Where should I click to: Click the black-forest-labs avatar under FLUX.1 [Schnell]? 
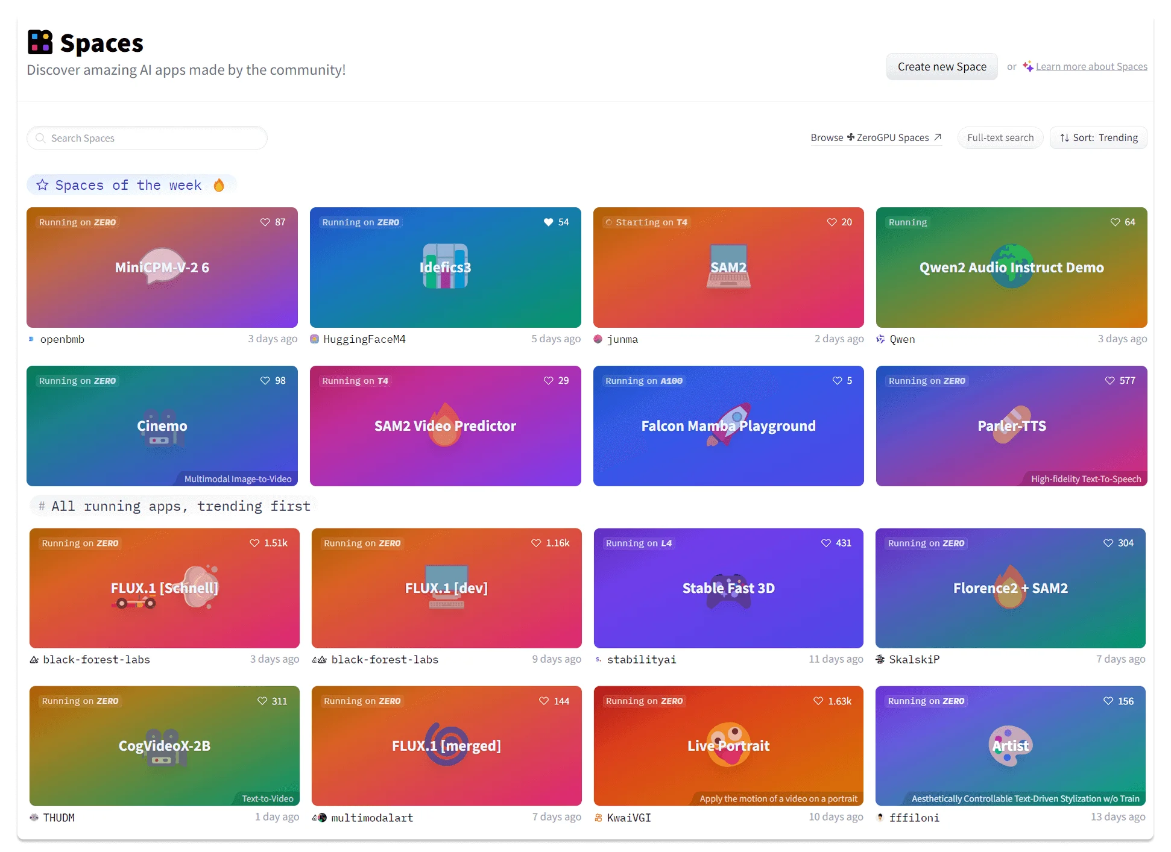[34, 660]
